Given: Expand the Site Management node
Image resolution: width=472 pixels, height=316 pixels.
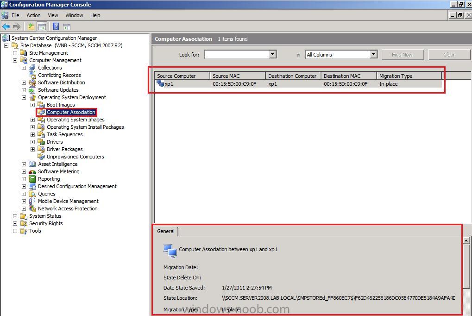Looking at the screenshot, I should 15,53.
